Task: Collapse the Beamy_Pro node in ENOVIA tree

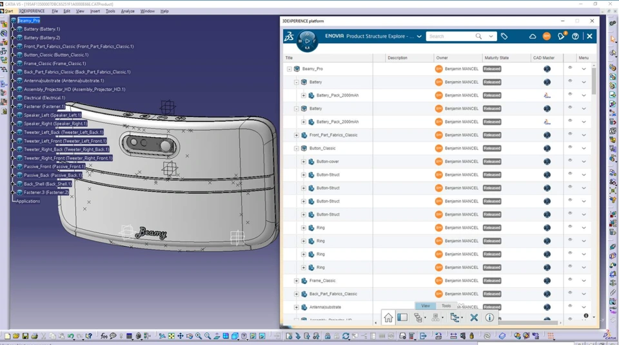Action: [x=290, y=69]
